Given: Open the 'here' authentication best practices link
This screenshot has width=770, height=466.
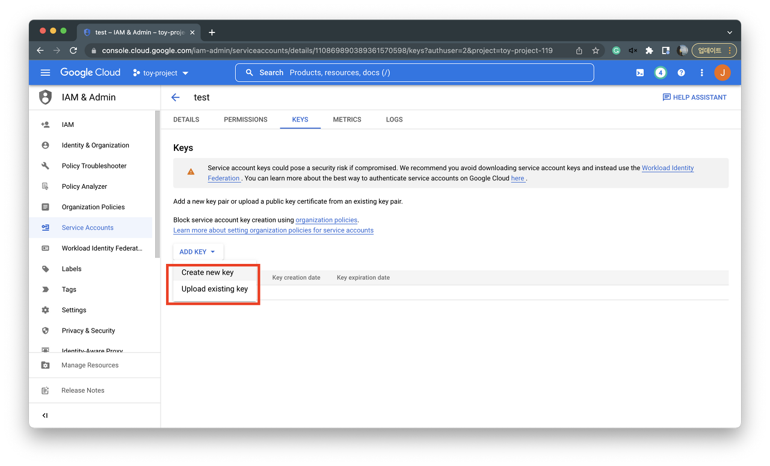Looking at the screenshot, I should (x=517, y=179).
